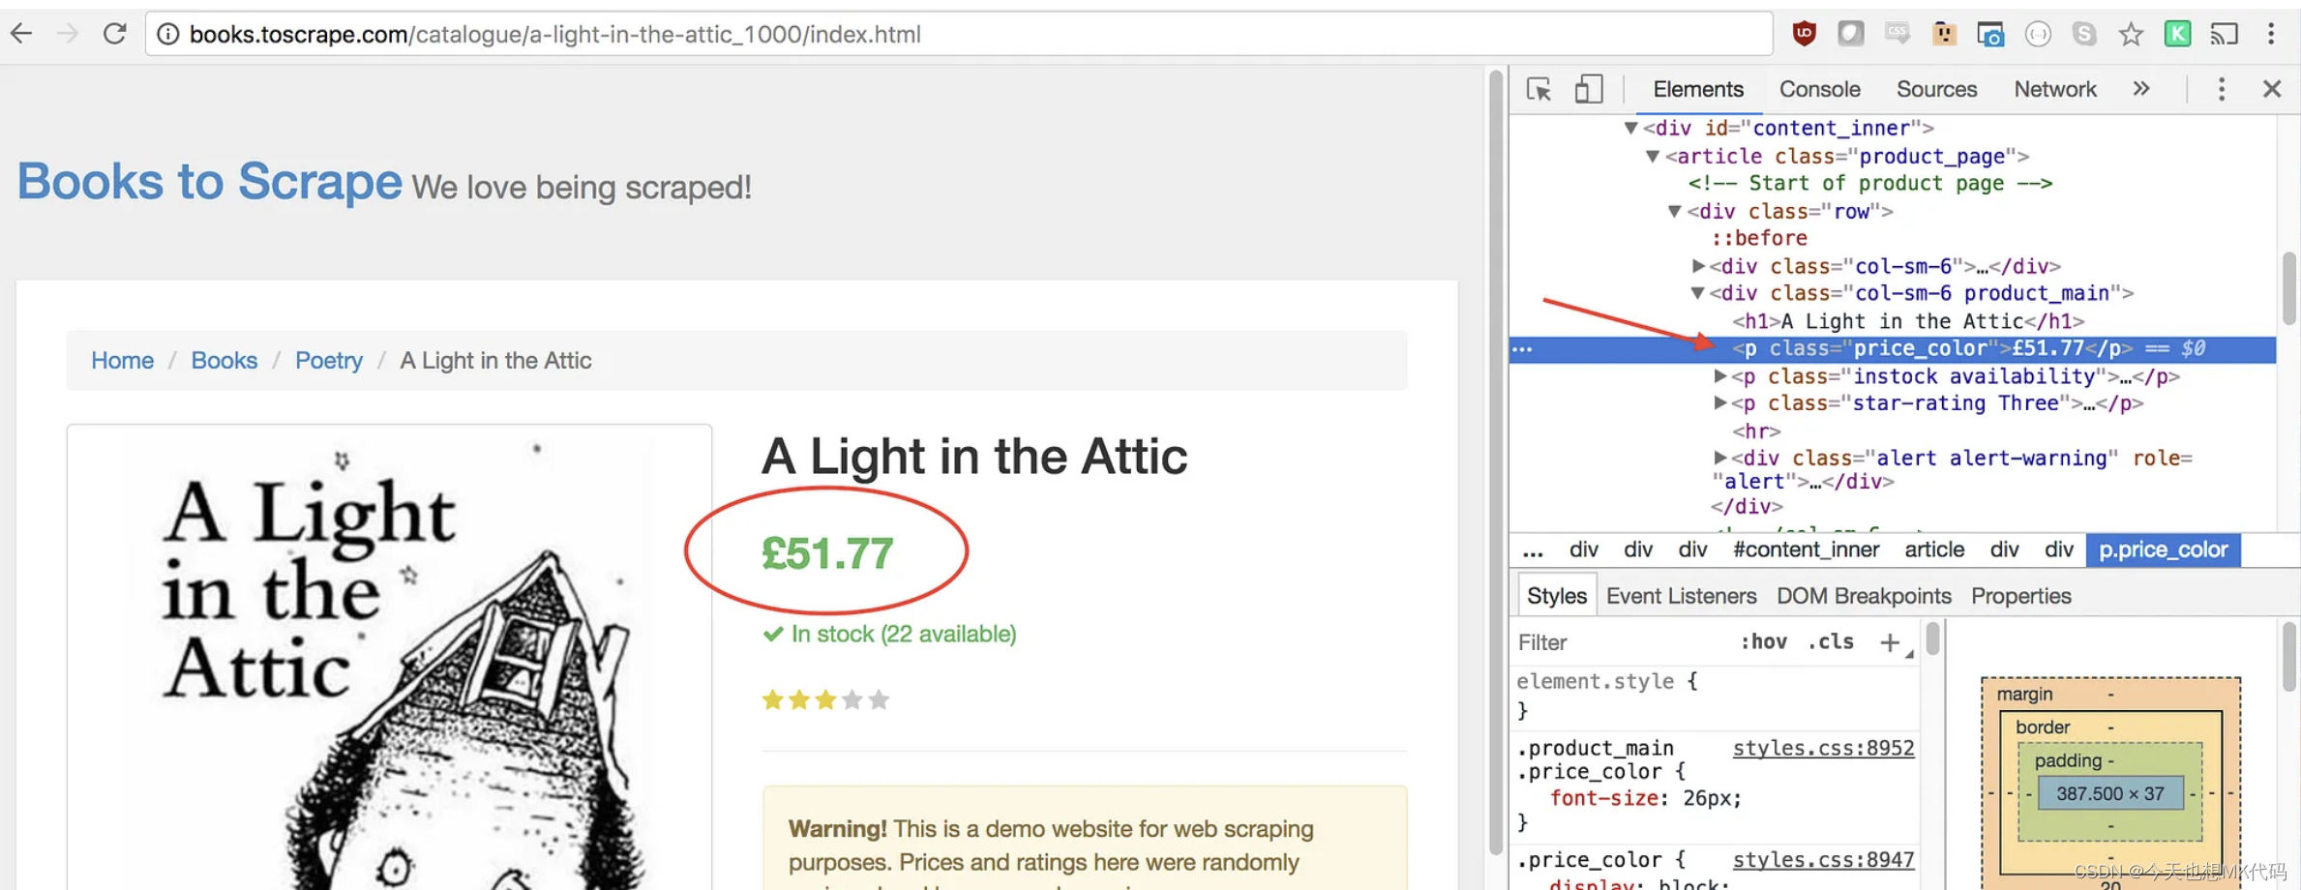Open the Network tab

coord(2055,89)
